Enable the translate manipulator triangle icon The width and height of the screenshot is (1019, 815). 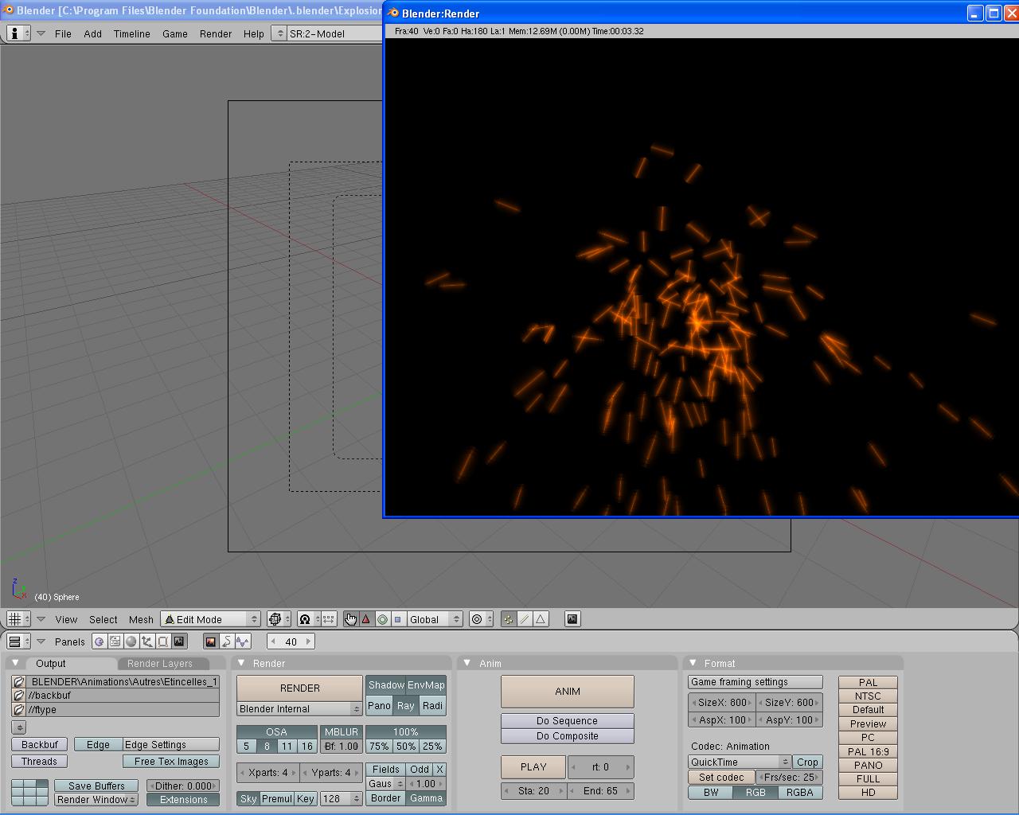366,619
